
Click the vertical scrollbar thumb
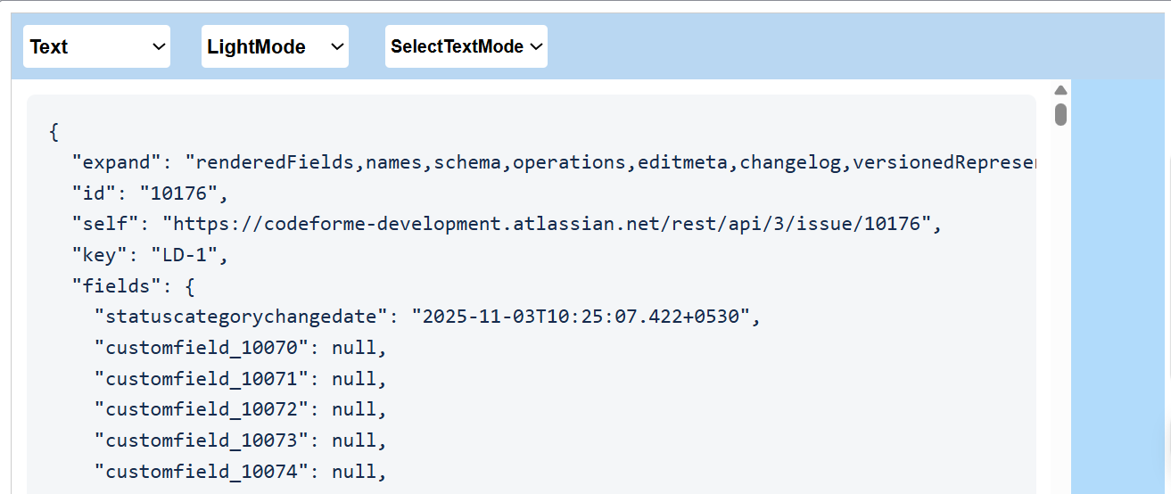point(1060,114)
